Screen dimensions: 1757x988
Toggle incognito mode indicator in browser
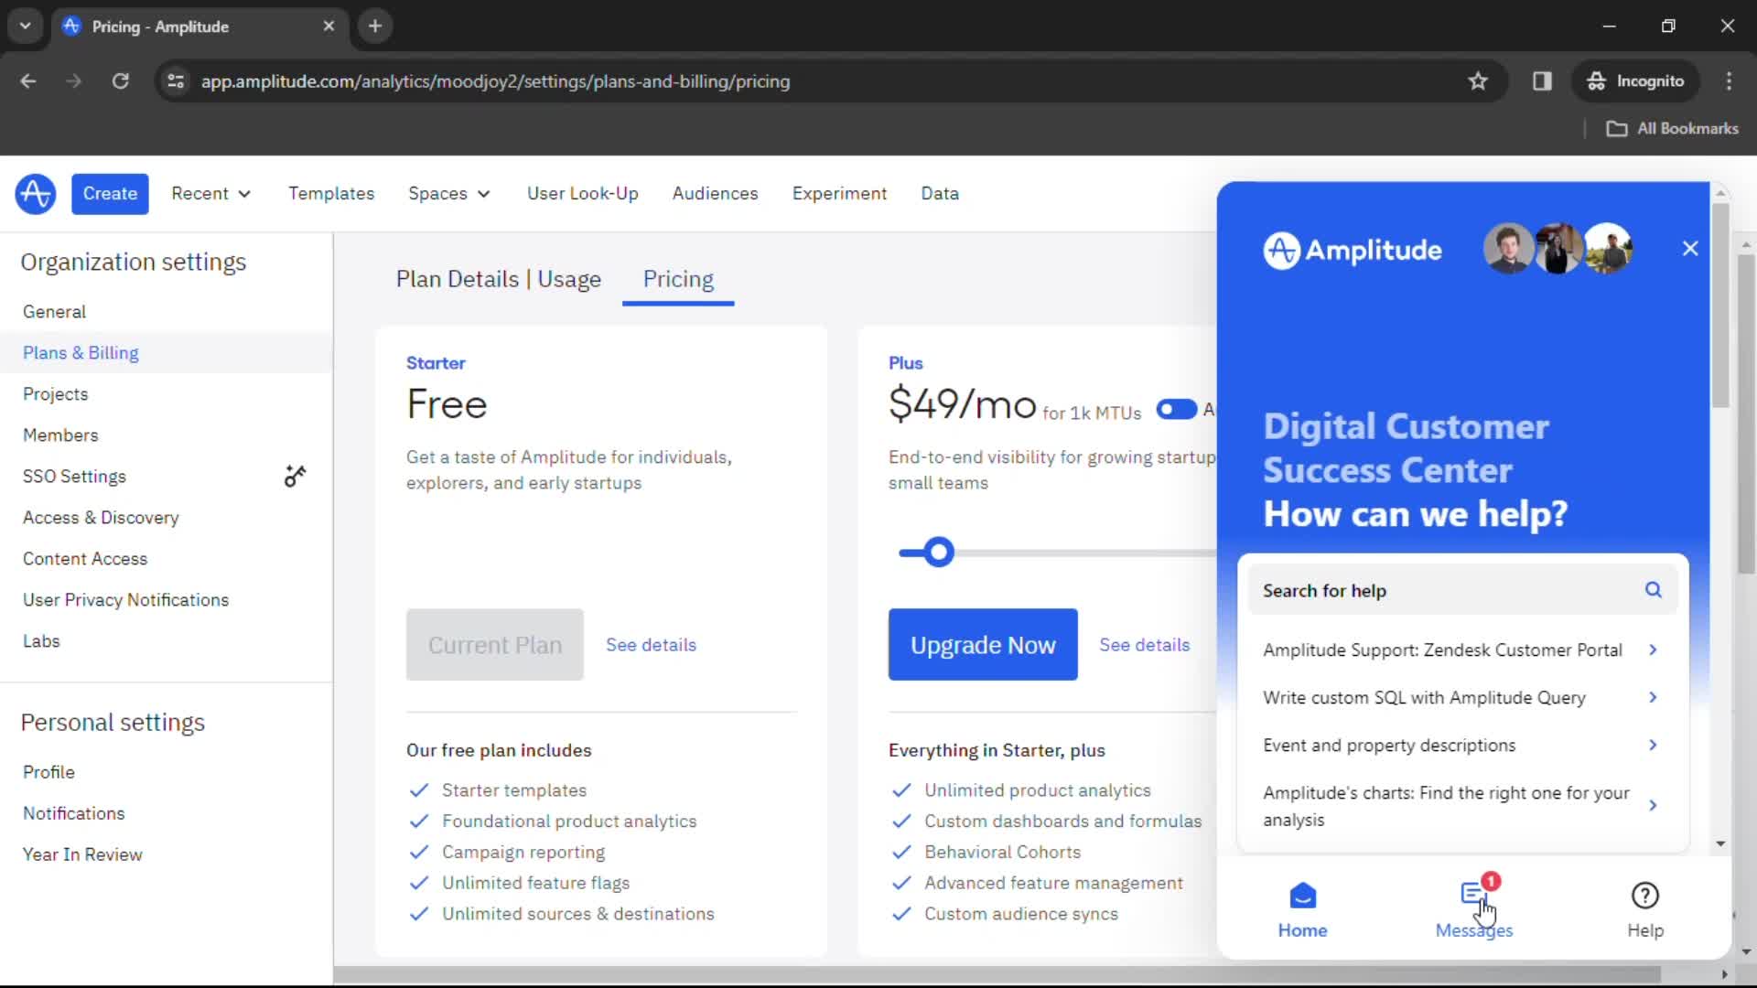pyautogui.click(x=1635, y=81)
